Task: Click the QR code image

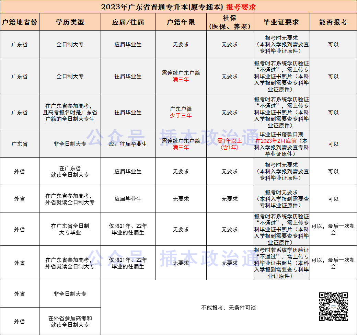Action: pyautogui.click(x=333, y=307)
